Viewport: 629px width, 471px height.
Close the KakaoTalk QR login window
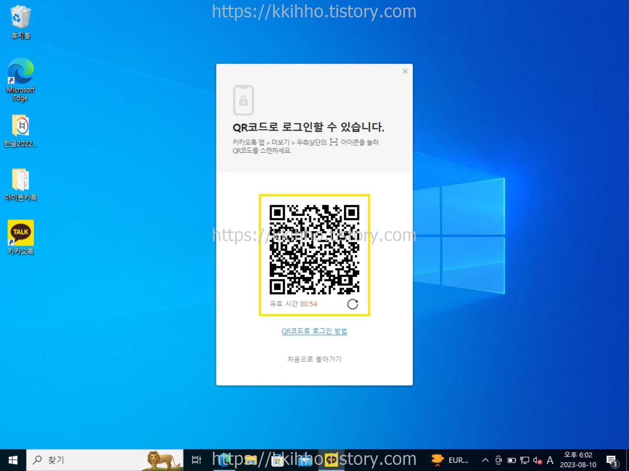[405, 71]
